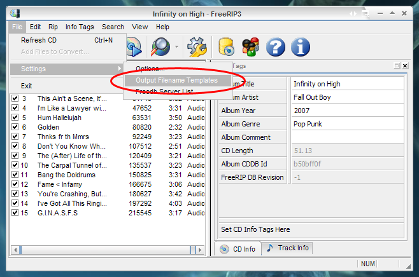Select the Bang the Doldrums track title

click(x=66, y=175)
